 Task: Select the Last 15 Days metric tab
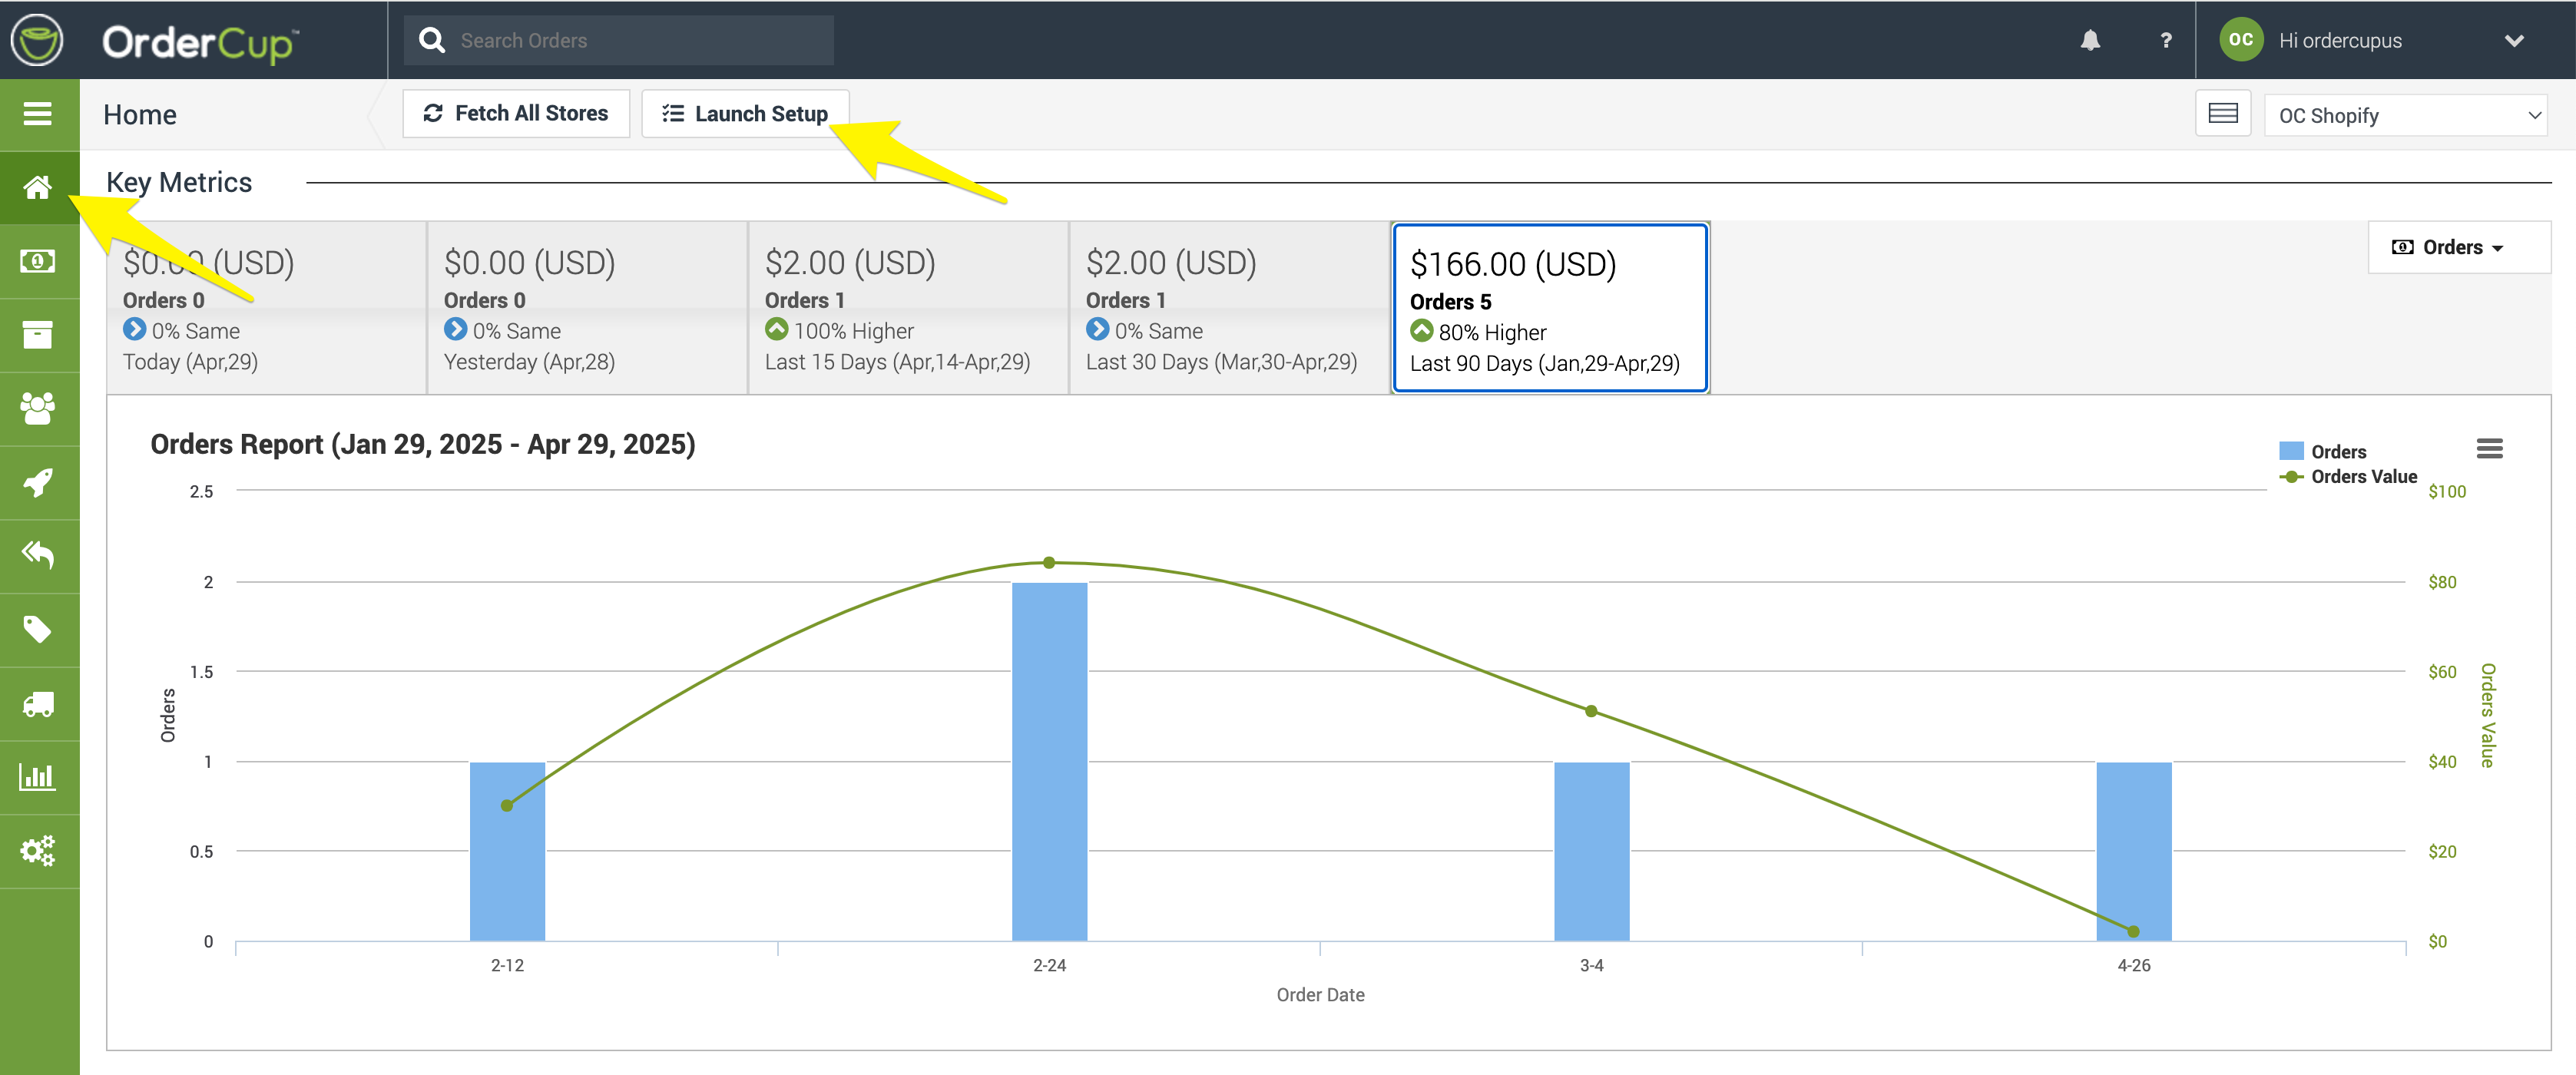tap(907, 309)
